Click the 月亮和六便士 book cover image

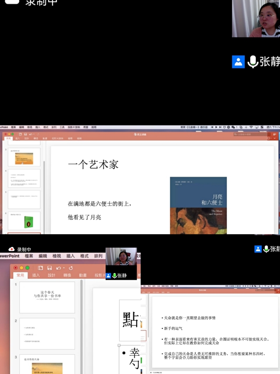[198, 205]
